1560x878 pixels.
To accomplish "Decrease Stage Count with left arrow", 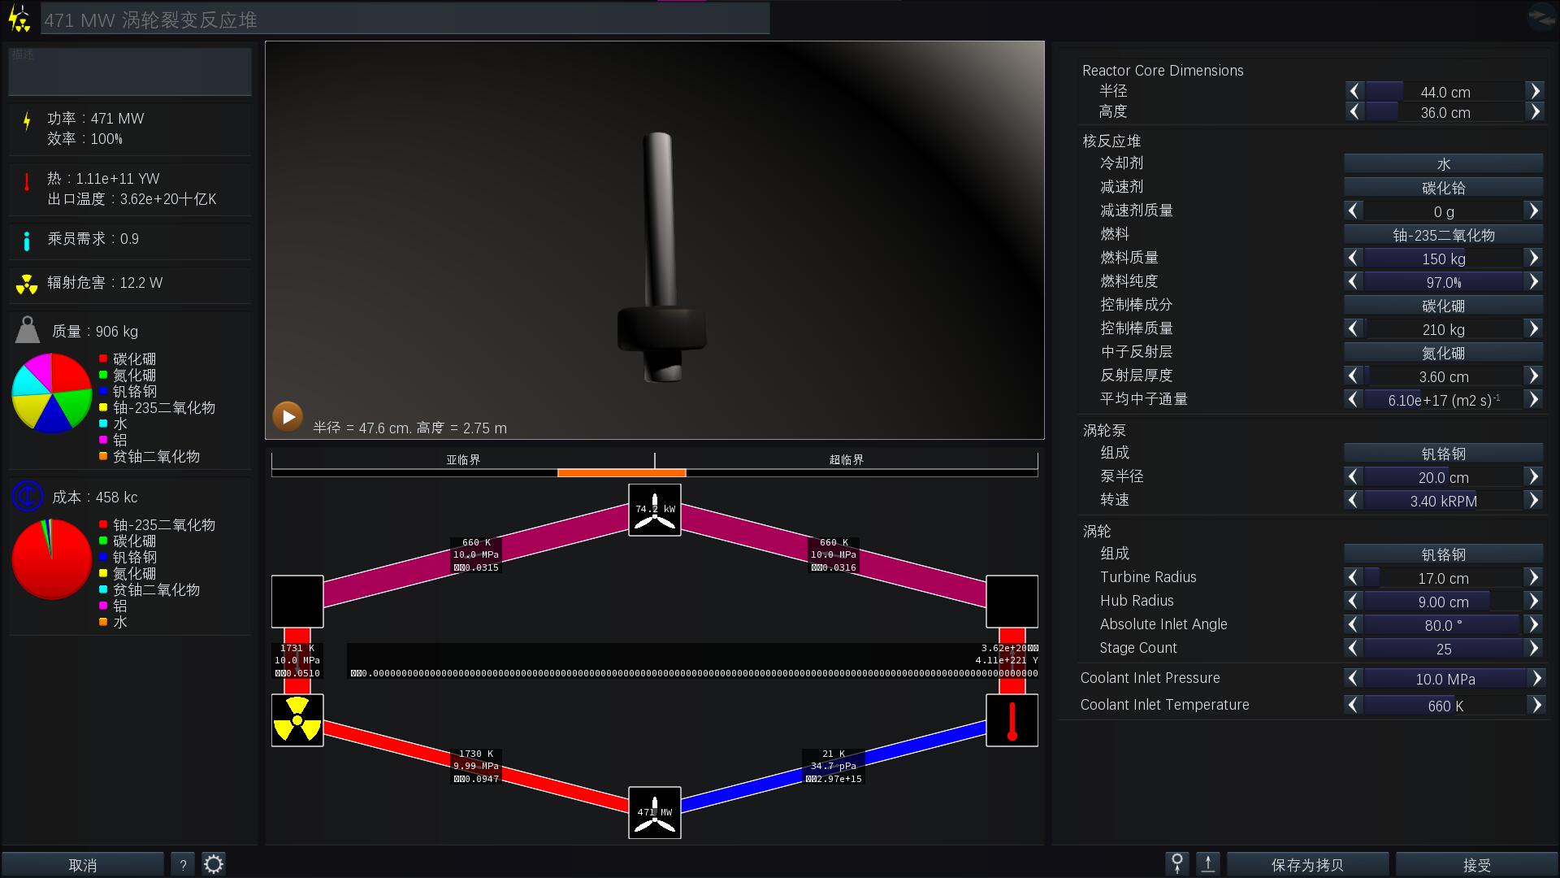I will 1353,648.
